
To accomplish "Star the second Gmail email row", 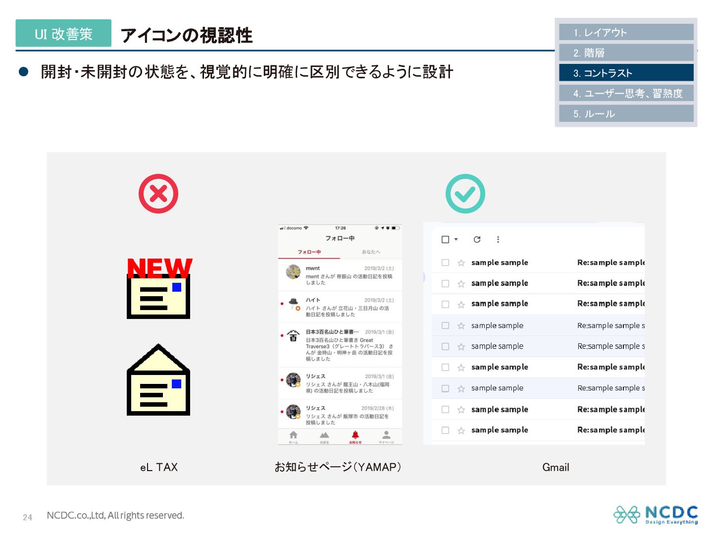I will (461, 283).
